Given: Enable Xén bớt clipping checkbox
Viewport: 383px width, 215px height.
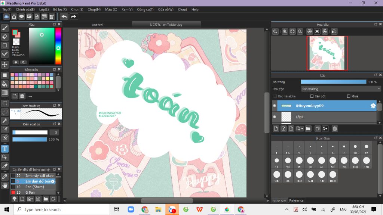Looking at the screenshot, I should point(312,96).
